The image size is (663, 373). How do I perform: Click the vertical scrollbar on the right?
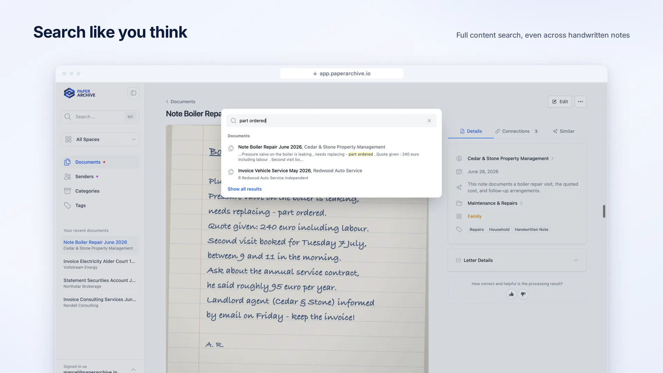(x=604, y=211)
